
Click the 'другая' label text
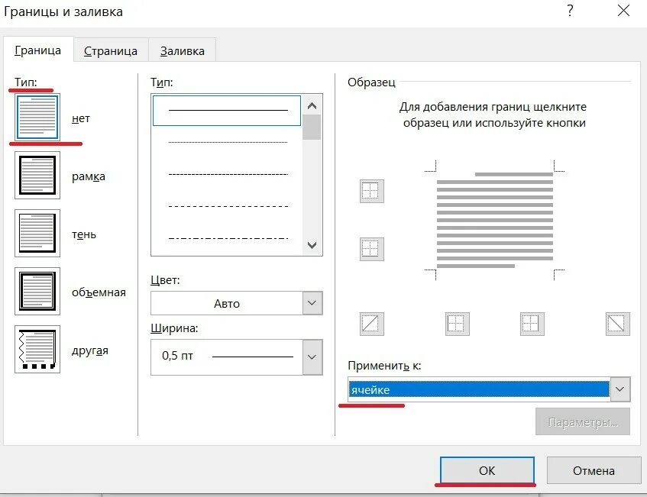click(90, 350)
